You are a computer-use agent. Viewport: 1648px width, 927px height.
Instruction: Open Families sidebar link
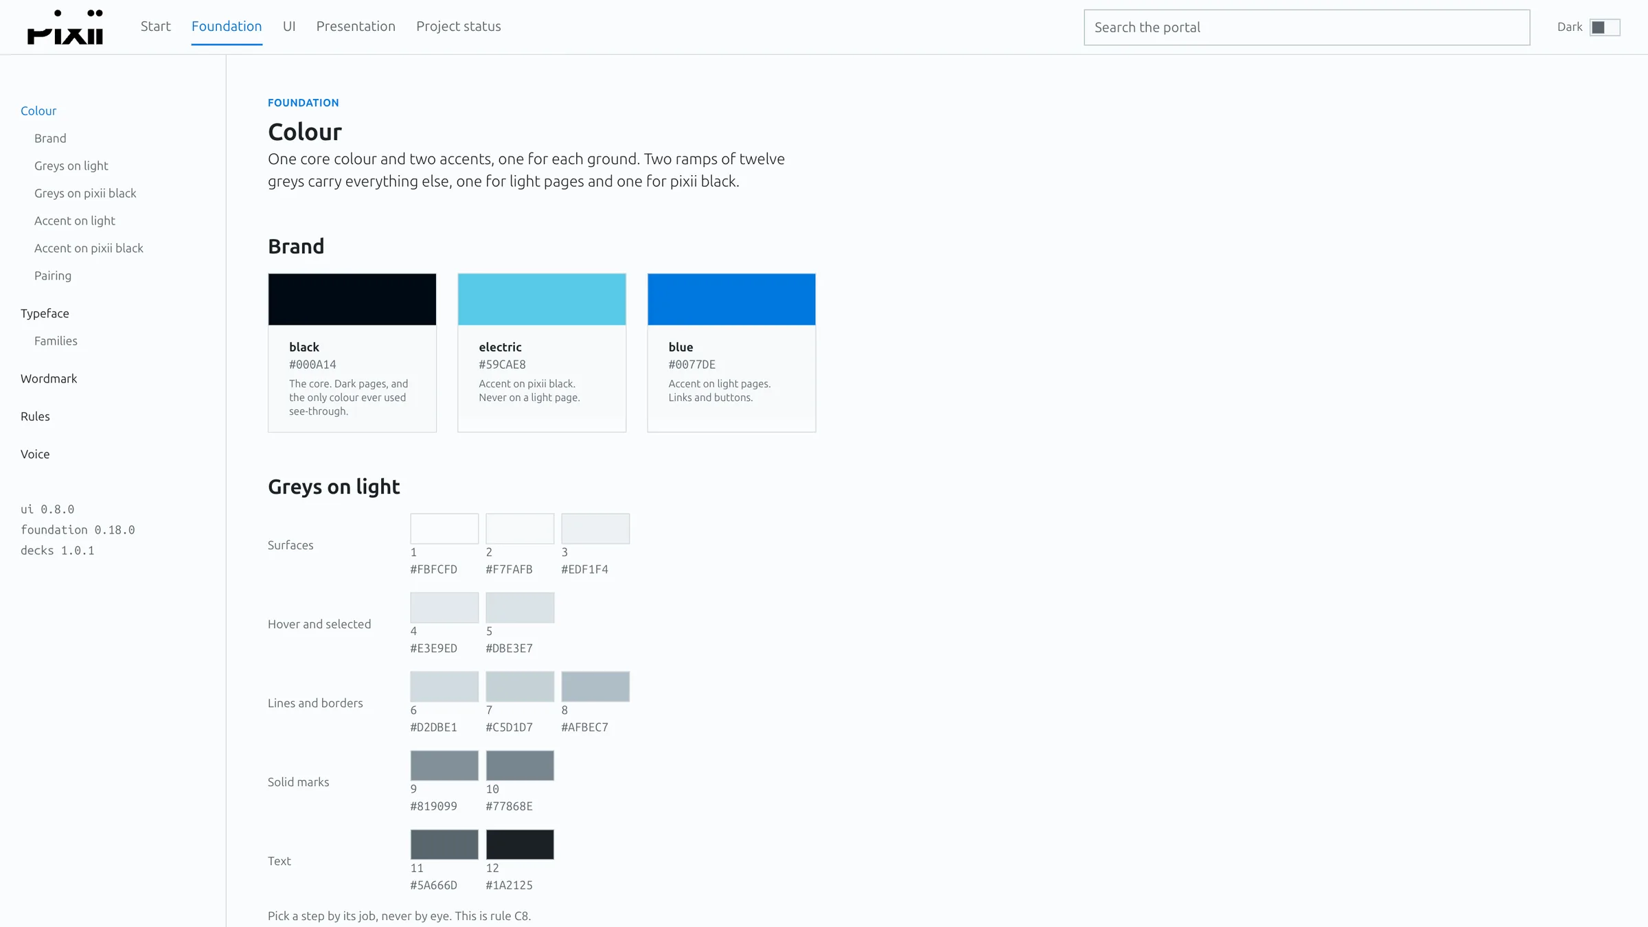pos(56,341)
